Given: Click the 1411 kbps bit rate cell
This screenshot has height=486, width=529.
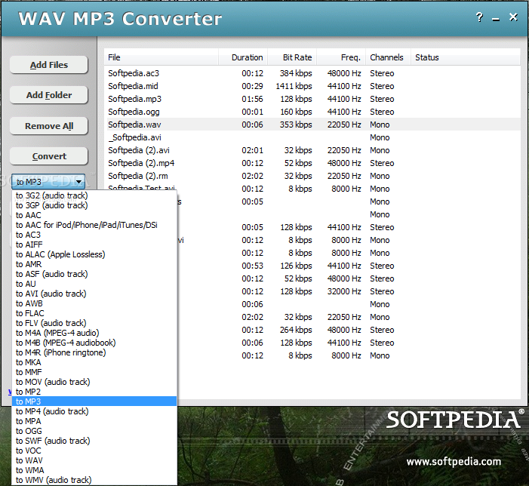Looking at the screenshot, I should coord(294,86).
